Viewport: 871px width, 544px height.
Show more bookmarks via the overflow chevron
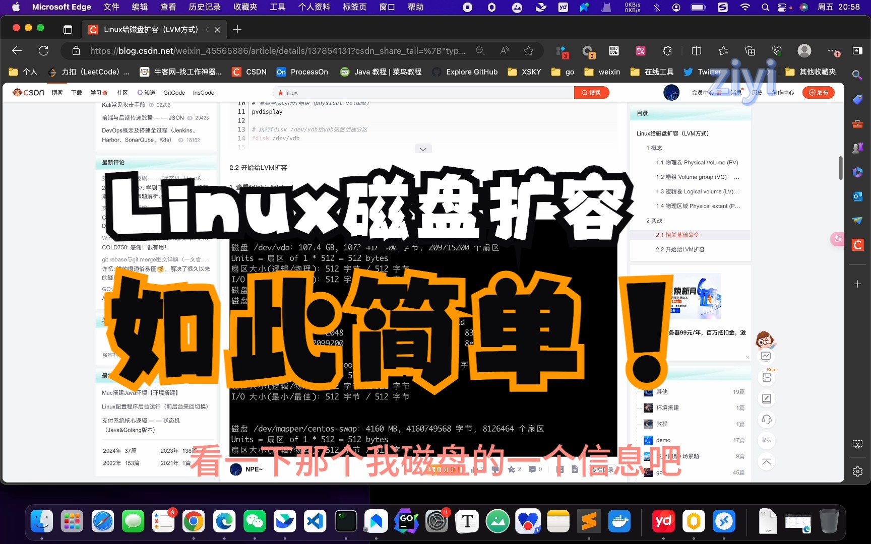pyautogui.click(x=769, y=72)
